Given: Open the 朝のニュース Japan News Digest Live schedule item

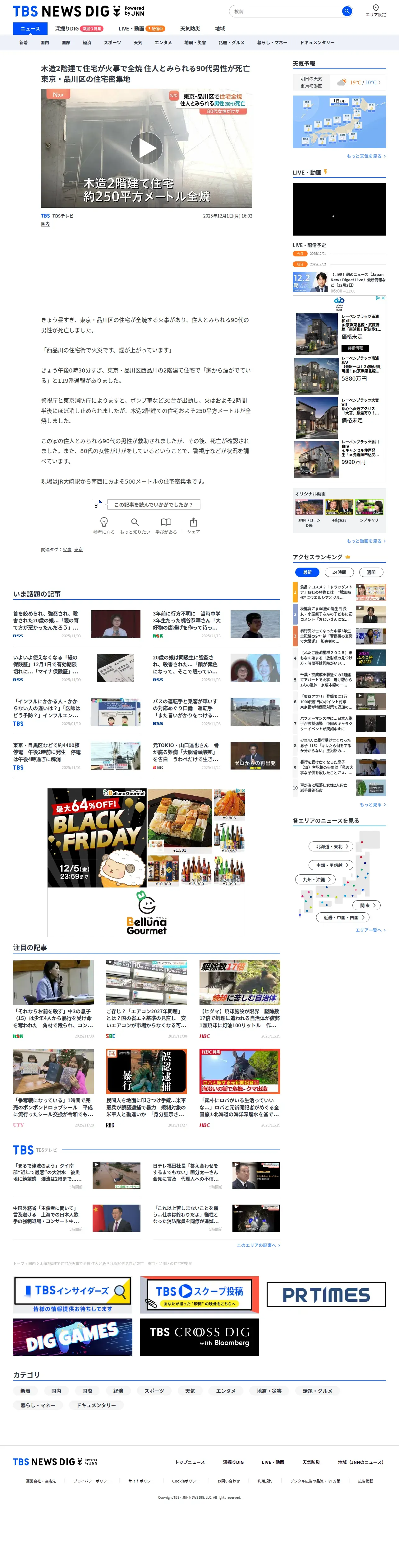Looking at the screenshot, I should (339, 282).
